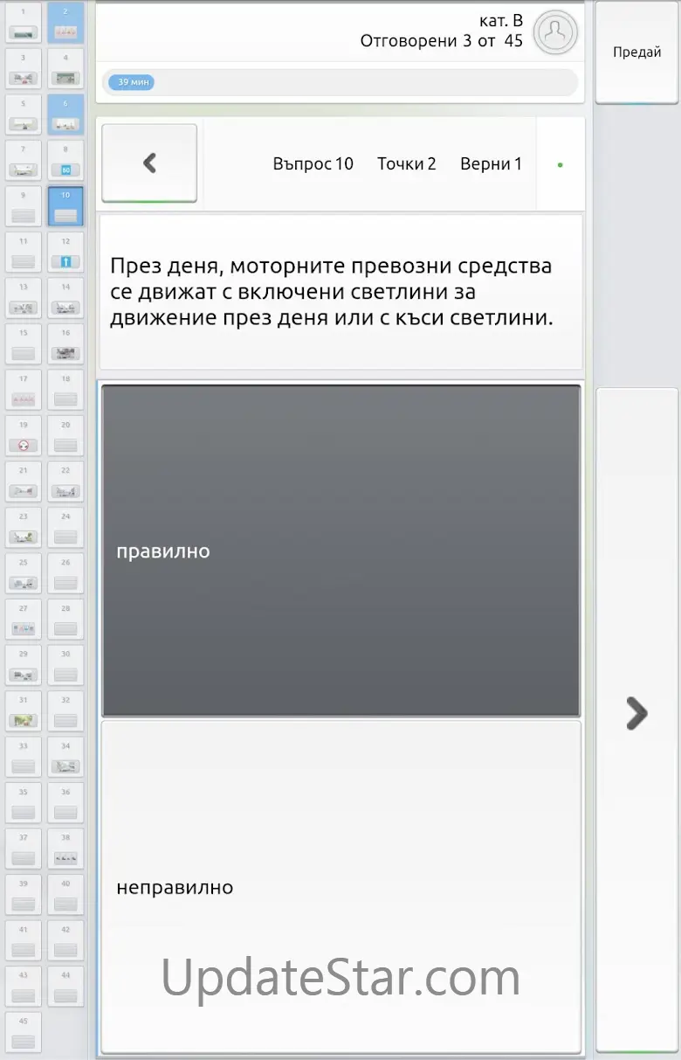681x1060 pixels.
Task: Open question 1 thumbnail
Action: click(x=24, y=23)
